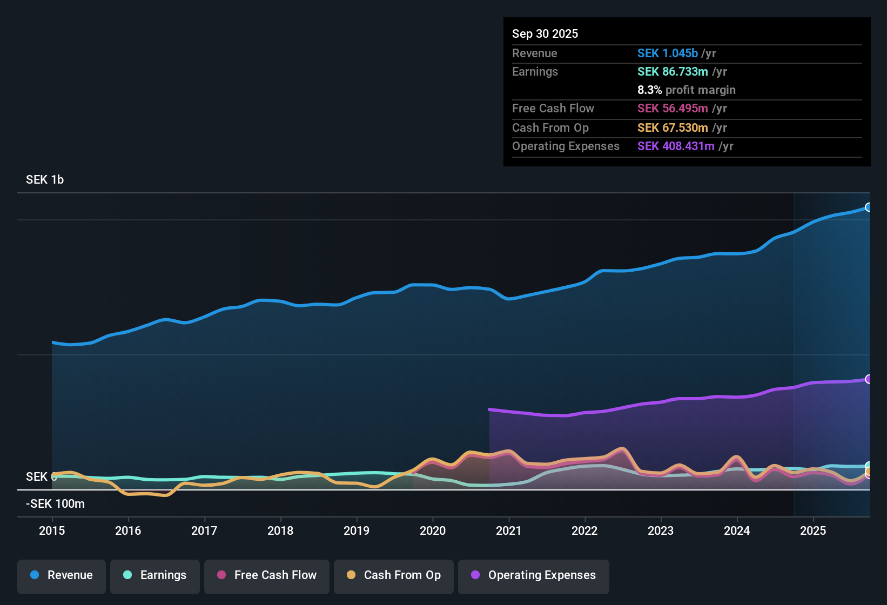The image size is (887, 605).
Task: Click the pink Free Cash Flow dot icon
Action: coord(220,575)
